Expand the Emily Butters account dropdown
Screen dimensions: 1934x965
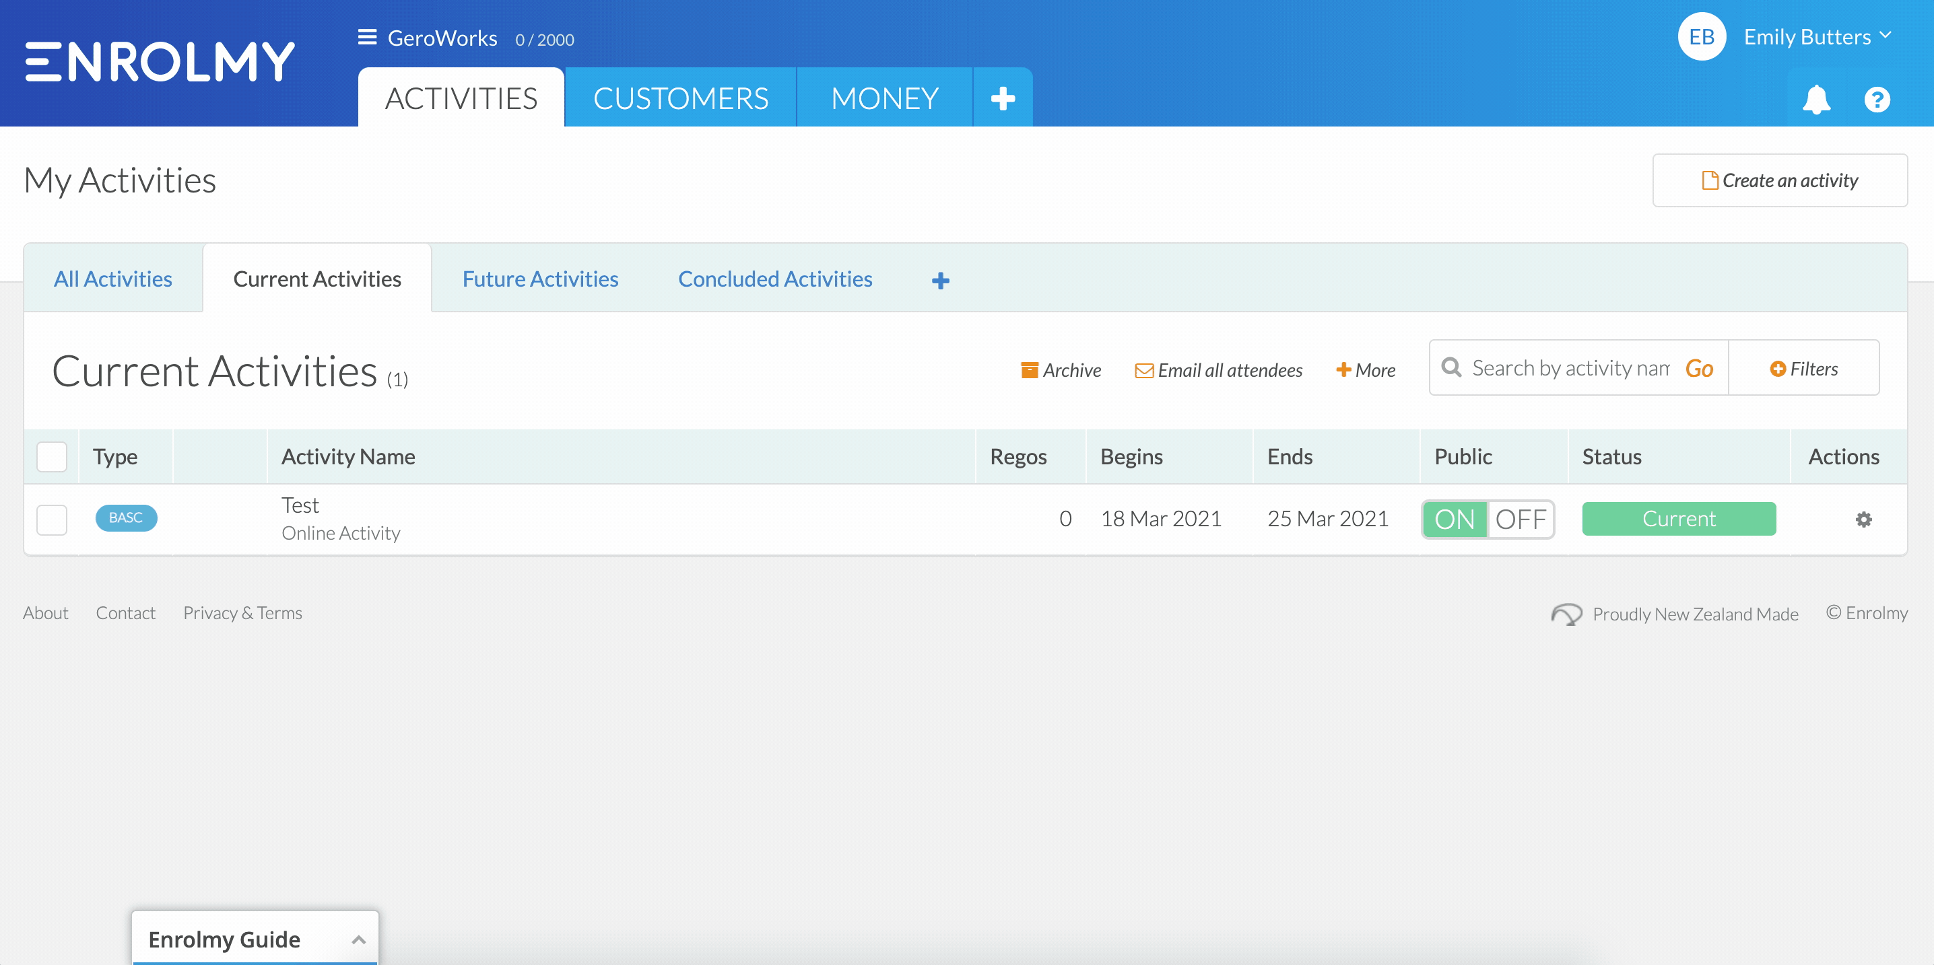point(1817,37)
